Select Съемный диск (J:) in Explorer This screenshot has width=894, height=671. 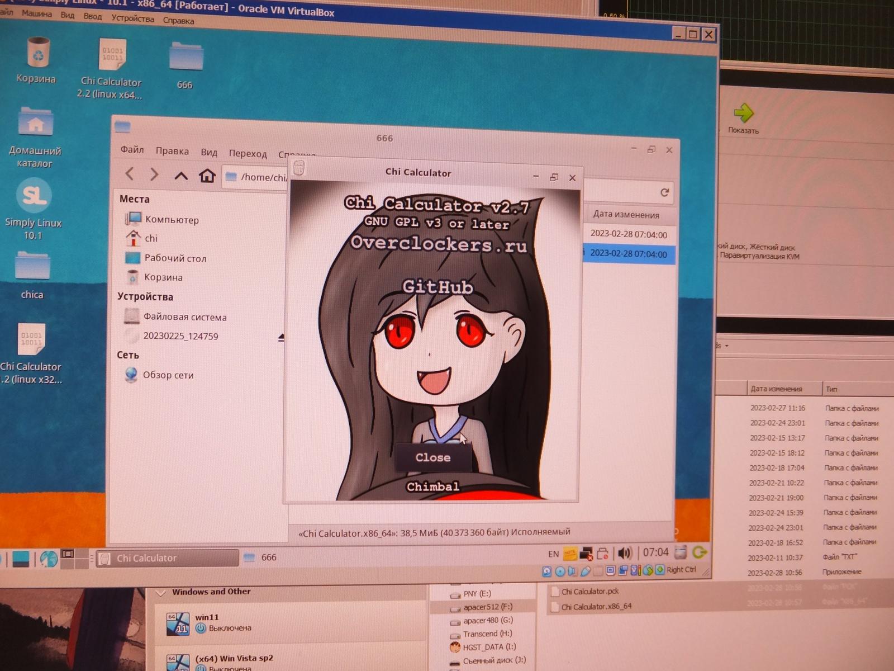(x=488, y=660)
